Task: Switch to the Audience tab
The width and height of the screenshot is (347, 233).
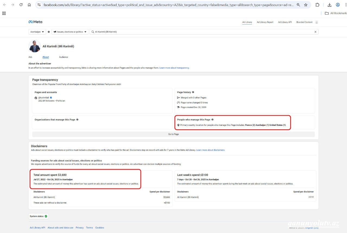Action: (63, 57)
